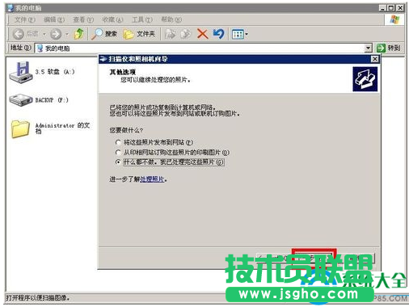
Task: Open the Favorites (收藏) menu
Action: pos(112,19)
